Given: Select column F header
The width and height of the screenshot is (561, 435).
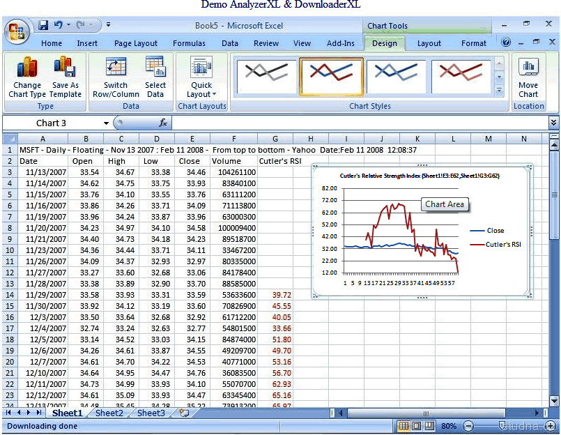Looking at the screenshot, I should click(233, 139).
